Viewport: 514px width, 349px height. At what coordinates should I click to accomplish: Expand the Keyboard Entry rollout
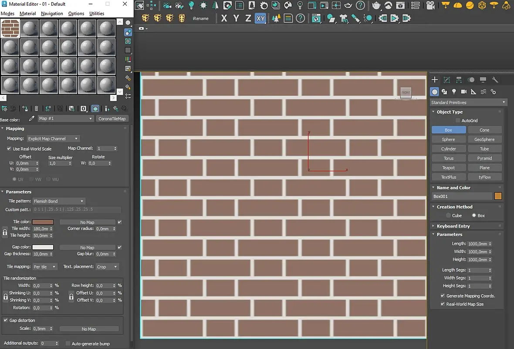click(453, 226)
